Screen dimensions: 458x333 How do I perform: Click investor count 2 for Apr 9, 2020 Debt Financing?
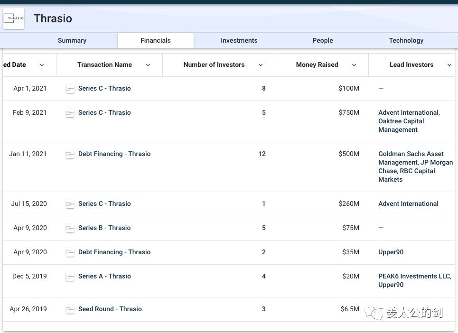point(264,252)
